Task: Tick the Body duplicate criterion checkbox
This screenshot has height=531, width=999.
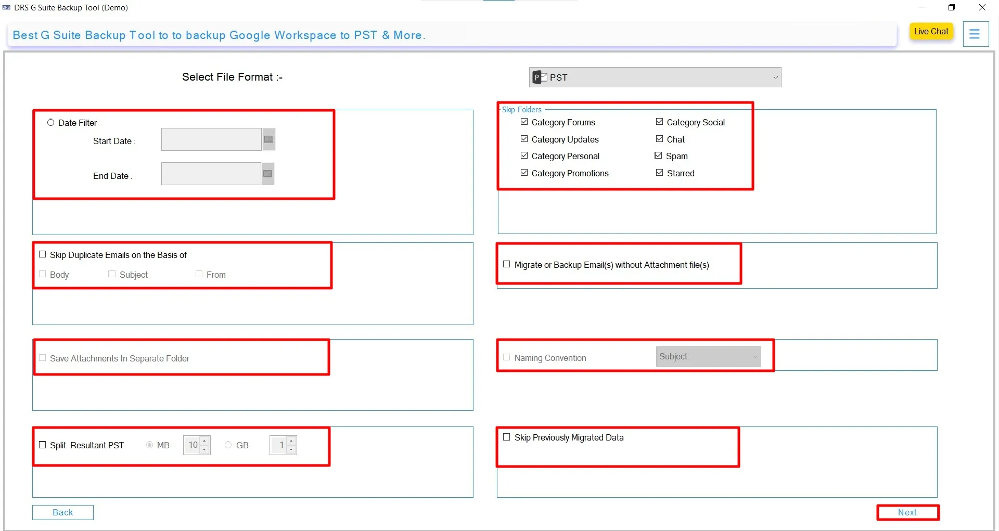Action: point(43,274)
